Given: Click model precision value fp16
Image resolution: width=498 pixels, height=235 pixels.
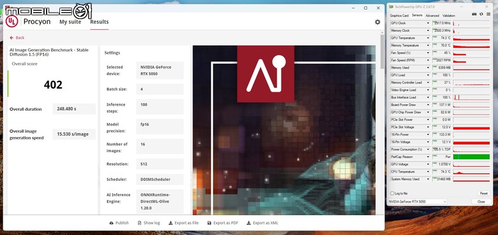Looking at the screenshot, I should 160,126.
